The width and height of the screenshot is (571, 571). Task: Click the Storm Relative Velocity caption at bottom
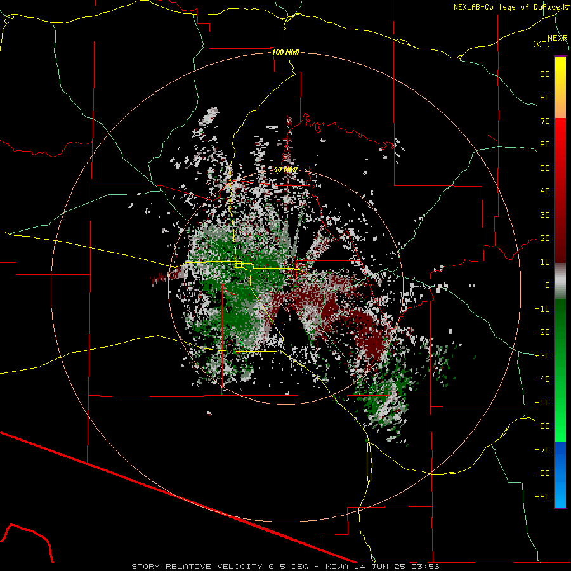coord(285,567)
